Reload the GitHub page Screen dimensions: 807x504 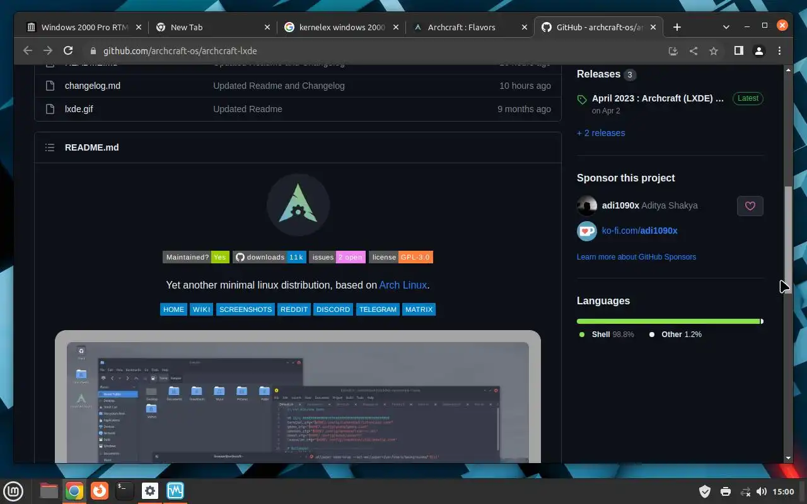point(68,51)
